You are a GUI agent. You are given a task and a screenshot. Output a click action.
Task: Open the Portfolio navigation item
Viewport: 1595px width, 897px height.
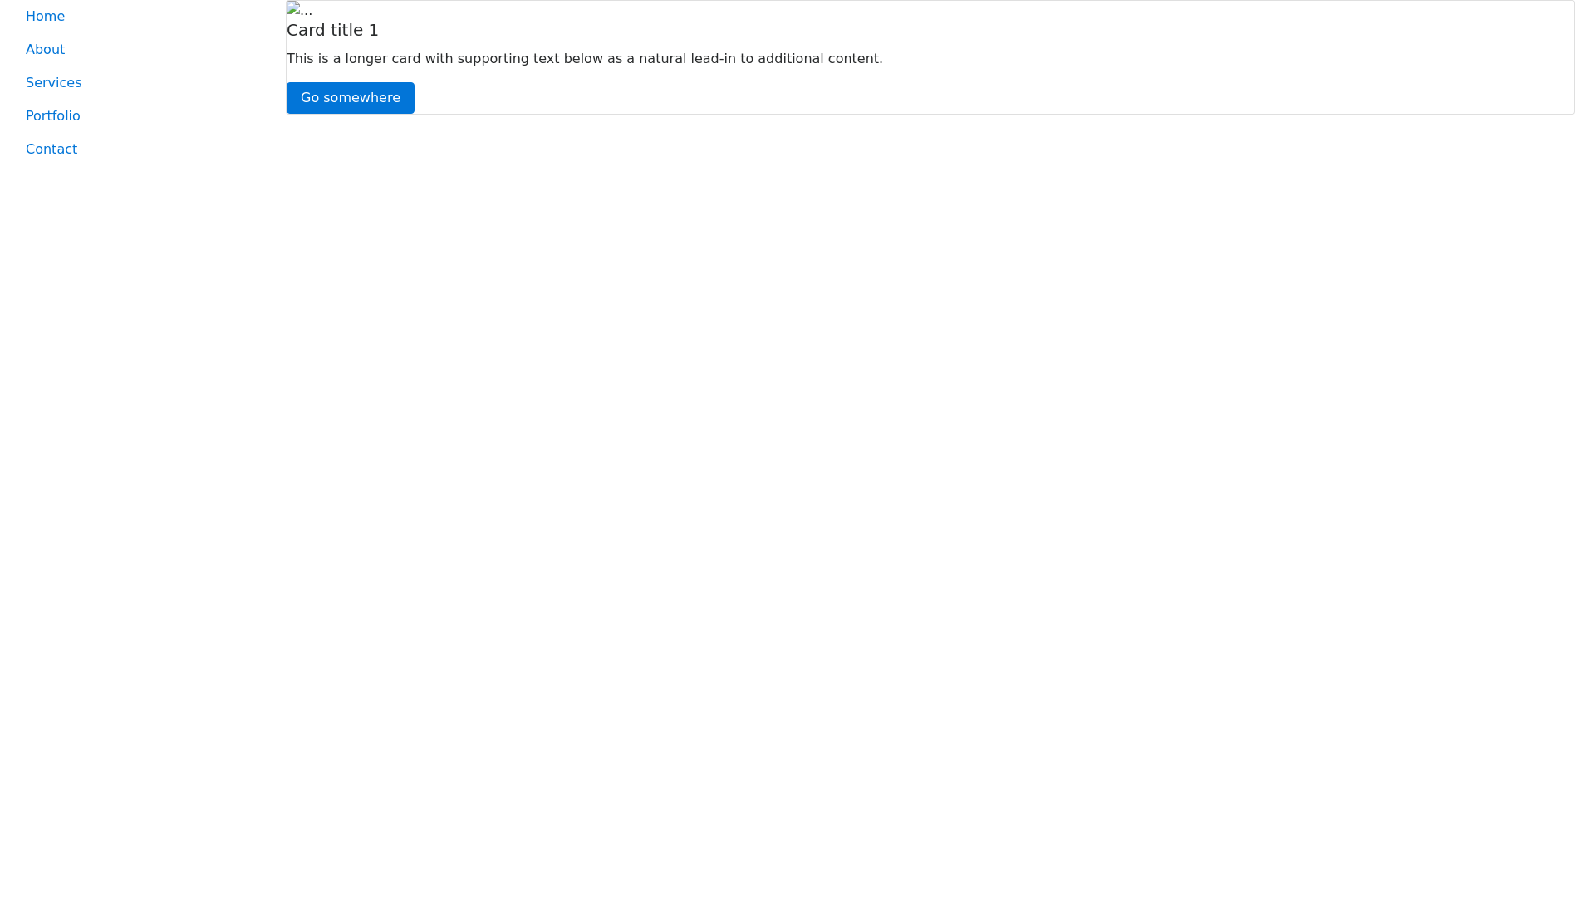(x=52, y=116)
